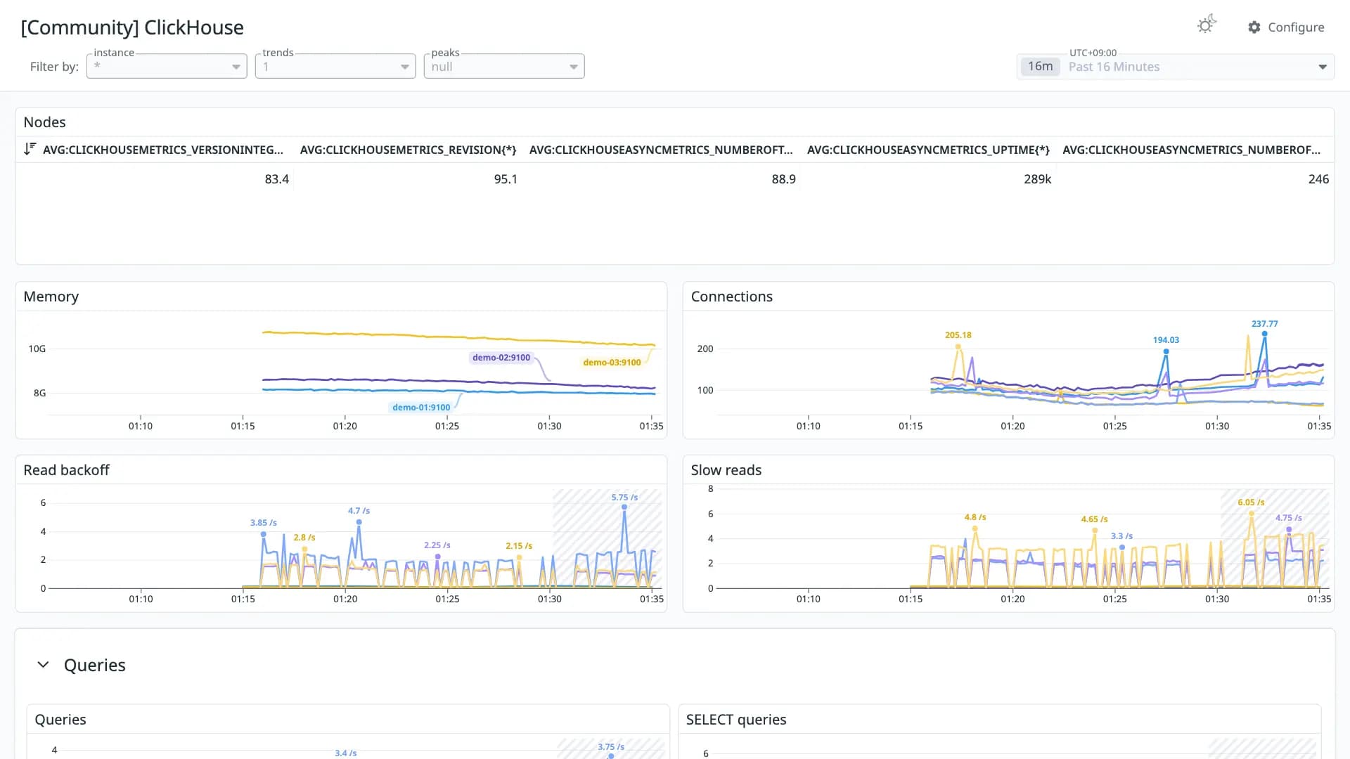Click the demo-03:9100 series label
This screenshot has width=1350, height=759.
[612, 363]
